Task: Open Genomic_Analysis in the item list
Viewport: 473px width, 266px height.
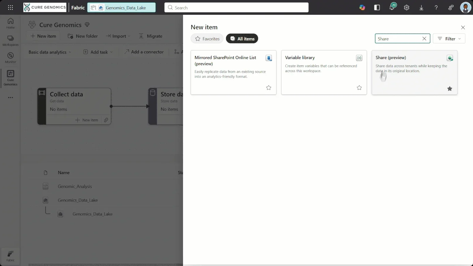Action: (75, 186)
